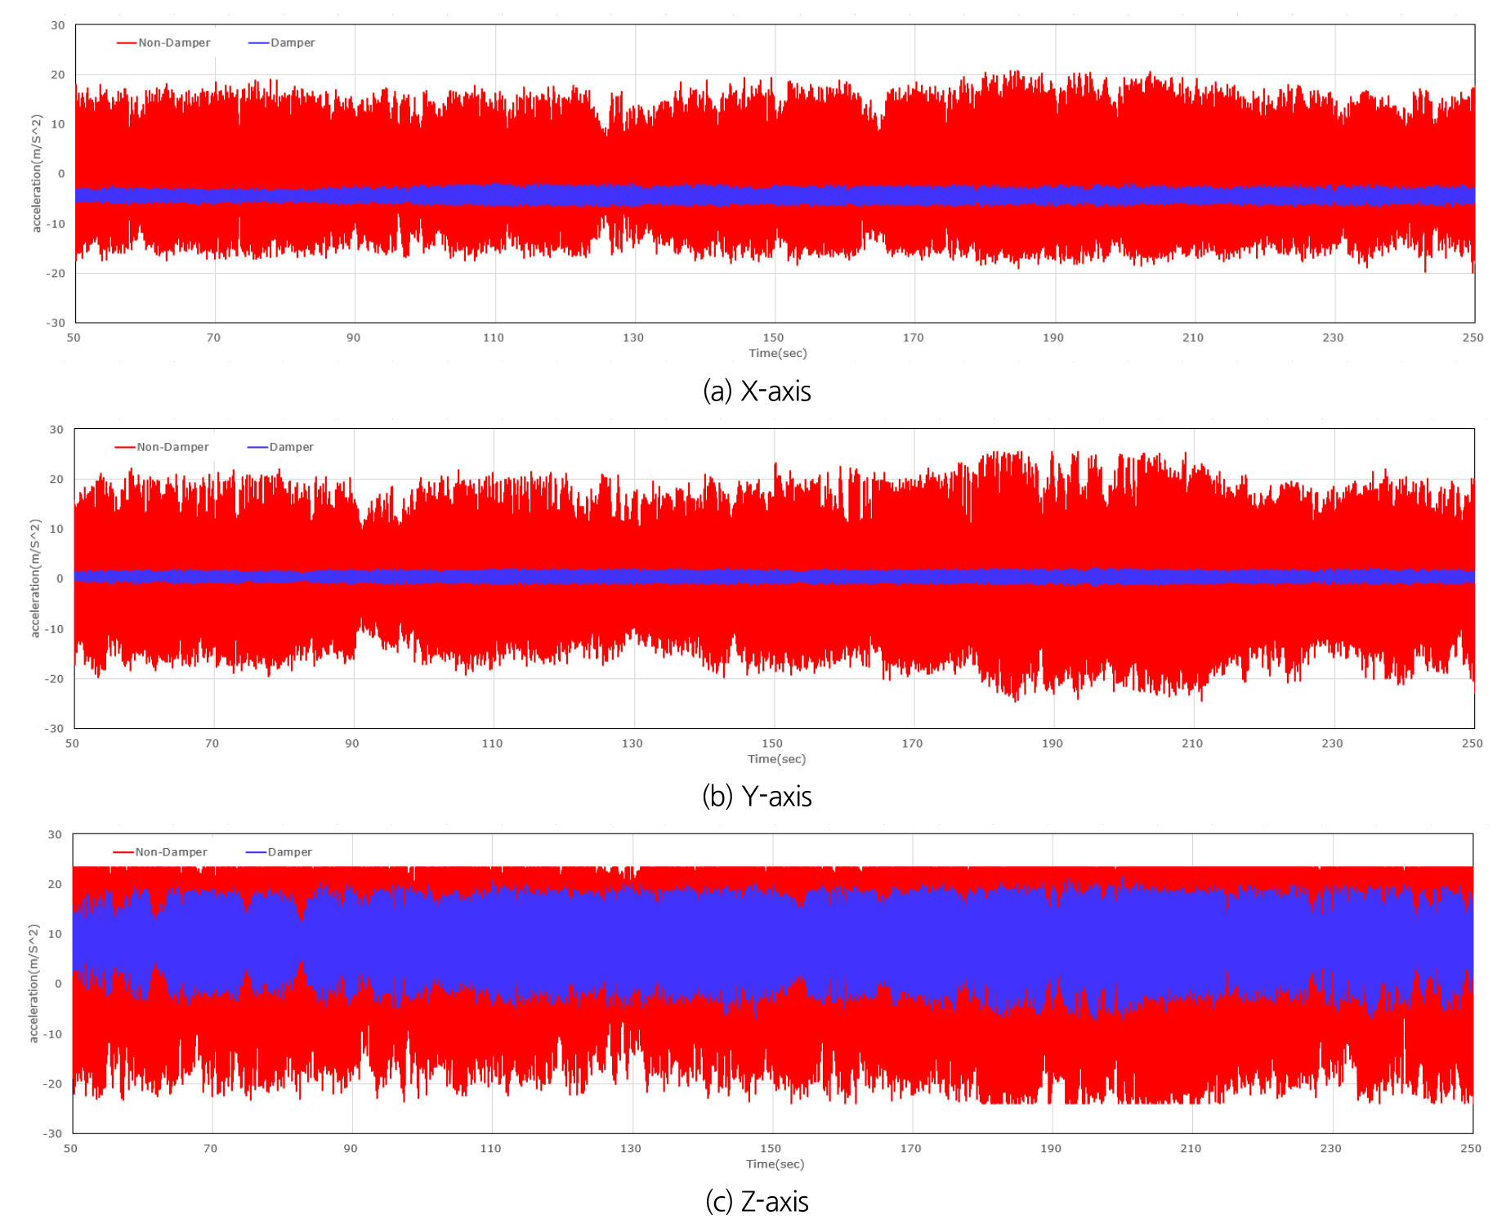The width and height of the screenshot is (1506, 1224).
Task: Click the Time(sec) label under the Y-axis chart
Action: 776,759
